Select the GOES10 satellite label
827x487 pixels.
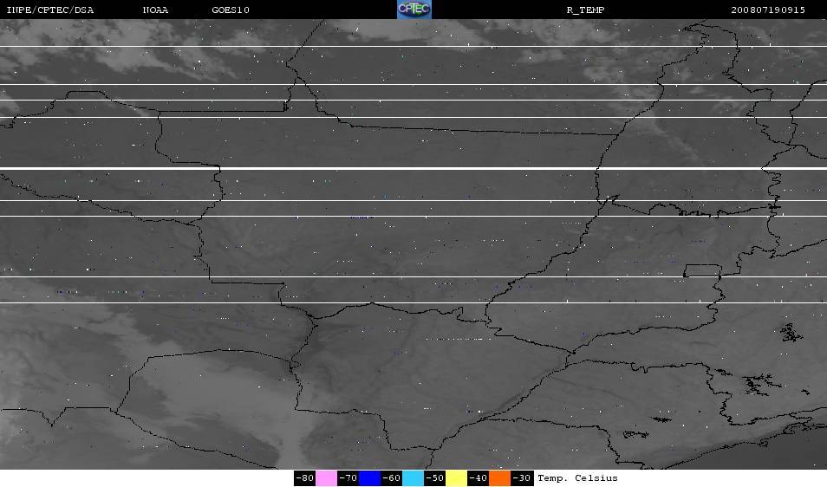[231, 10]
